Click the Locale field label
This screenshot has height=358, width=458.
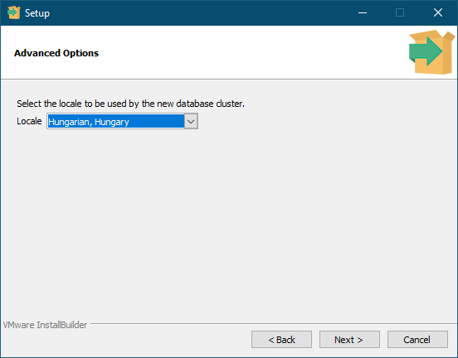29,121
